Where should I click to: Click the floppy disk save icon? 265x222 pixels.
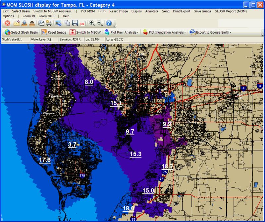[75, 23]
